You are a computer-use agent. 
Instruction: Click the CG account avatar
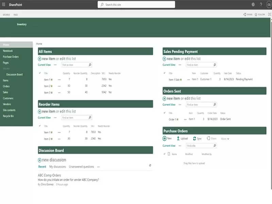269,4
